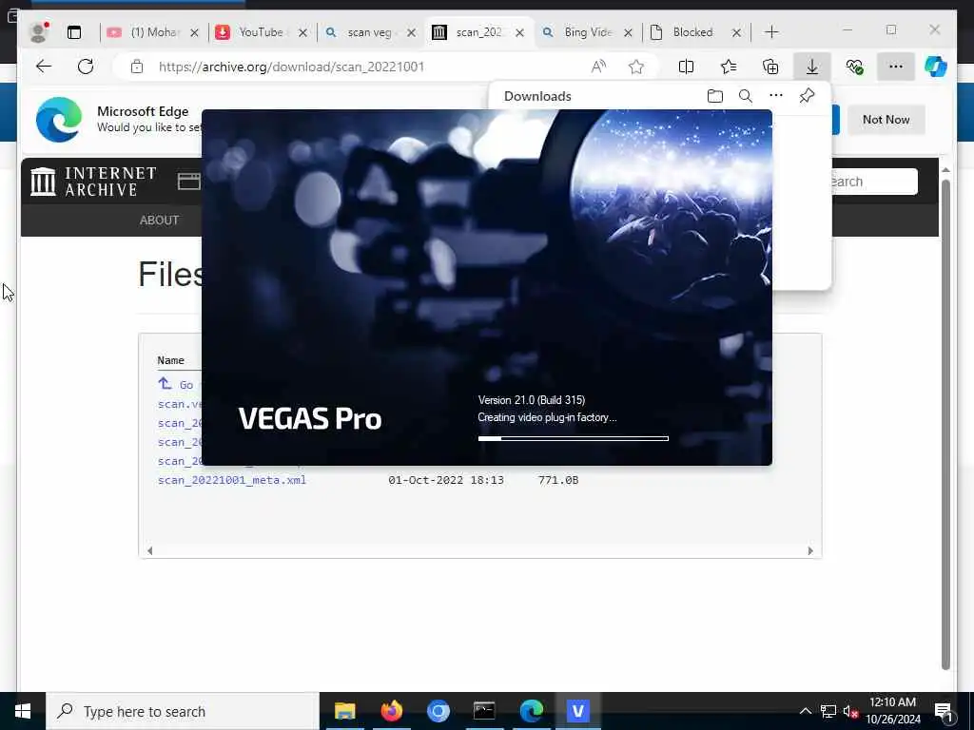Open the Collections icon
This screenshot has width=974, height=730.
pyautogui.click(x=770, y=67)
